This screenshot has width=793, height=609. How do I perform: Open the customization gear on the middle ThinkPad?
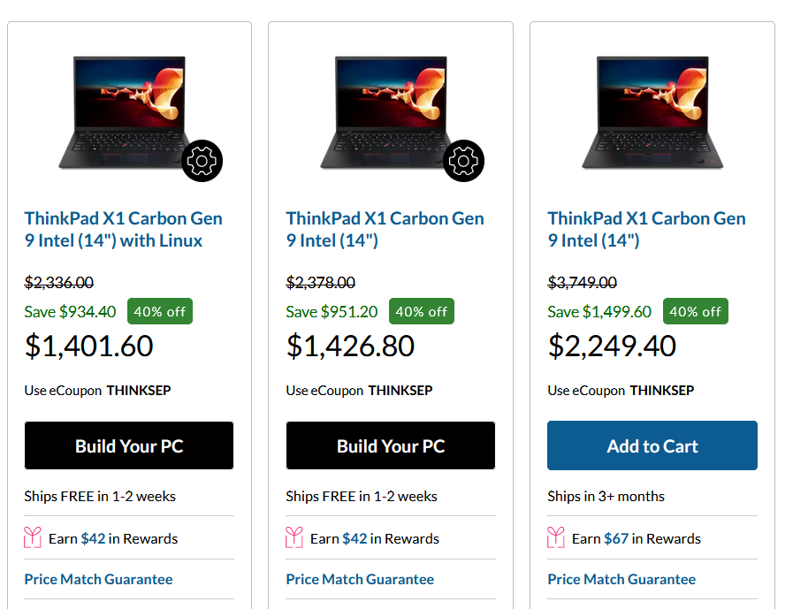[463, 161]
